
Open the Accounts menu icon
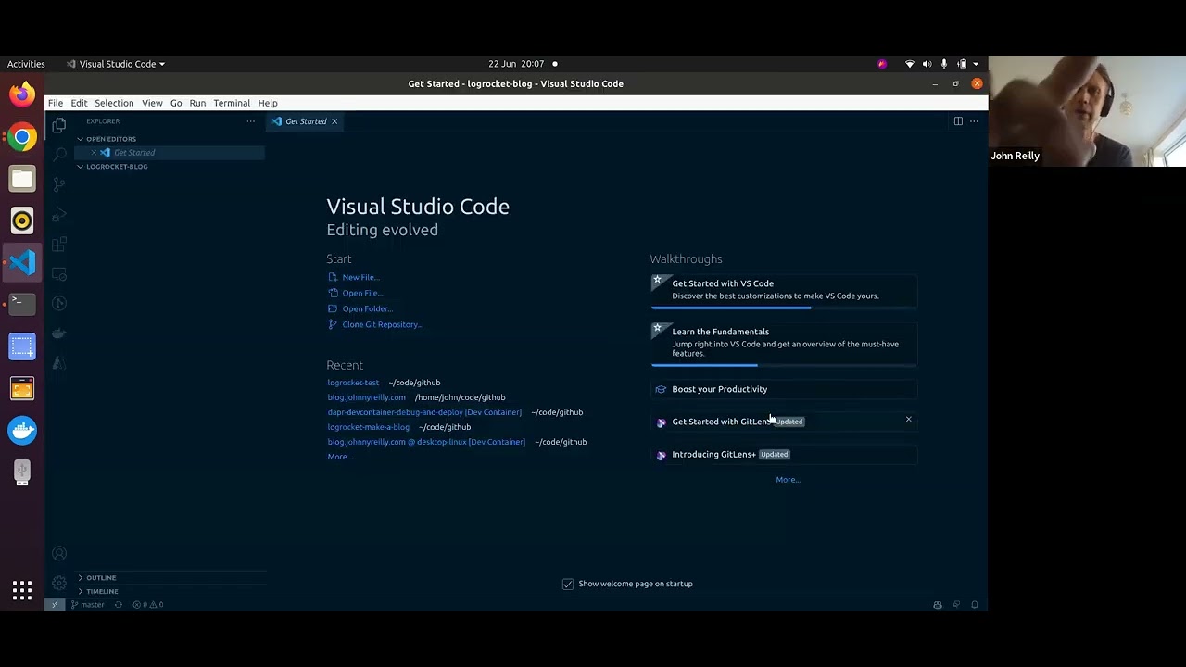(x=59, y=553)
